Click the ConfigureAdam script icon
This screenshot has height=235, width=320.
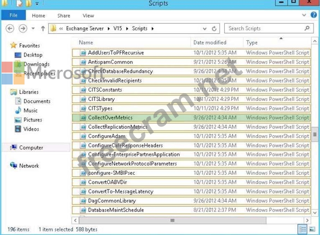[x=83, y=136]
